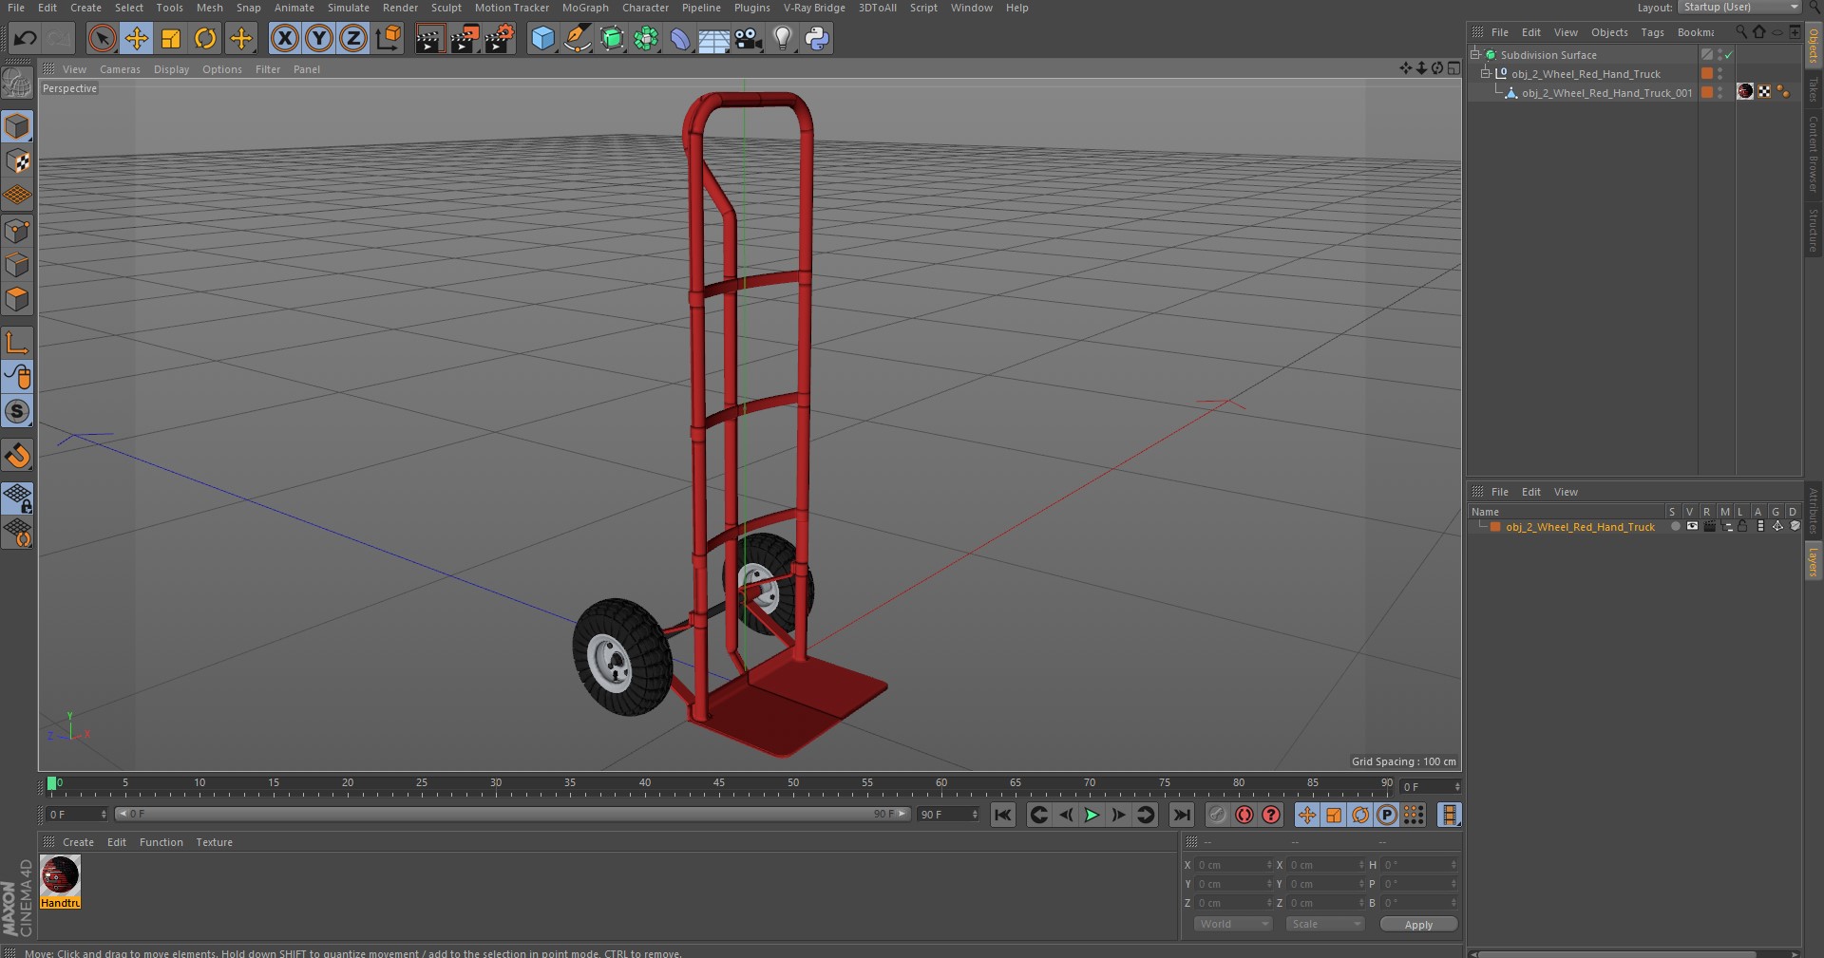Click Render View clapboard icon
Viewport: 1824px width, 958px height.
point(429,39)
